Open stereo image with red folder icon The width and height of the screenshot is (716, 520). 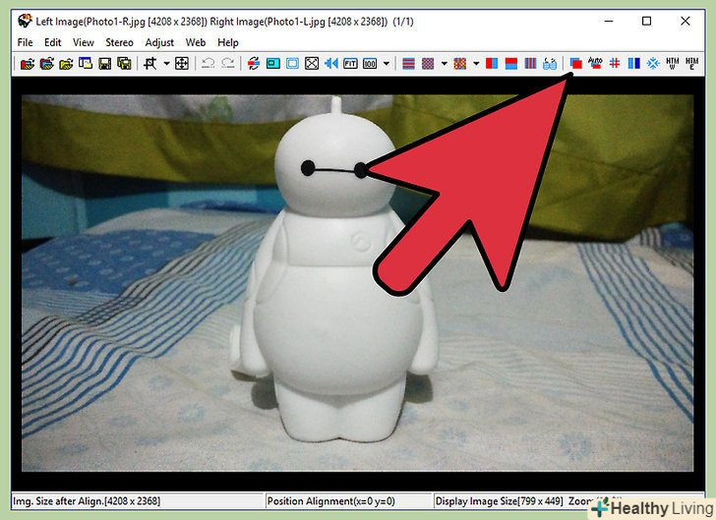[28, 64]
